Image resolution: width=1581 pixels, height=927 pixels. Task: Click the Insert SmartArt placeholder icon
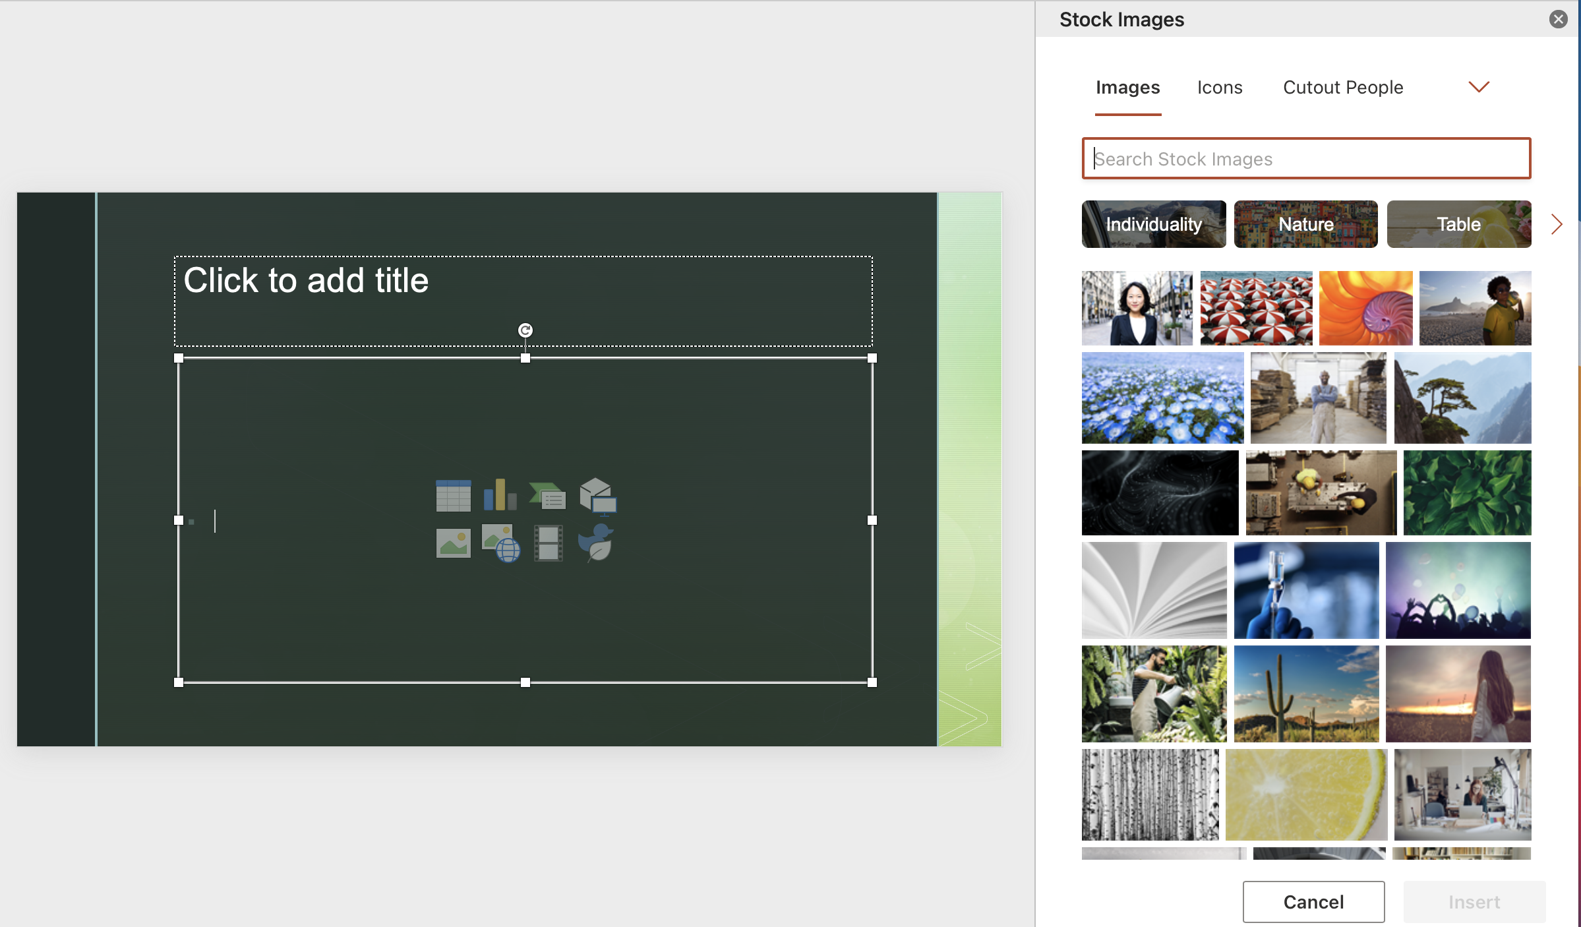click(x=547, y=496)
